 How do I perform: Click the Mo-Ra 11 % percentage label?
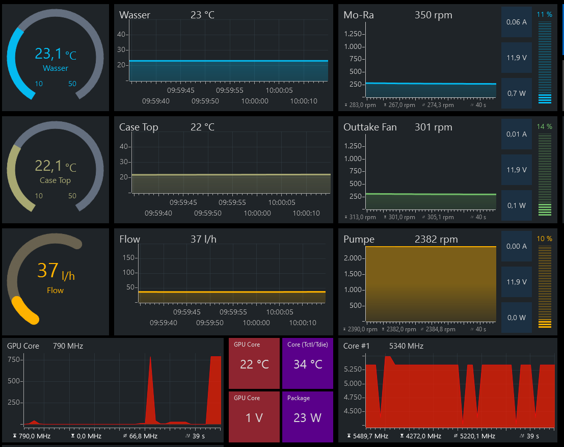545,14
